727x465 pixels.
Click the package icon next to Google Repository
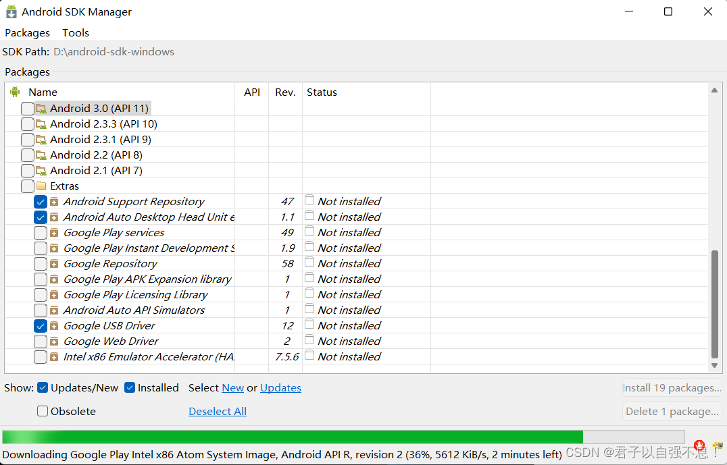click(54, 264)
